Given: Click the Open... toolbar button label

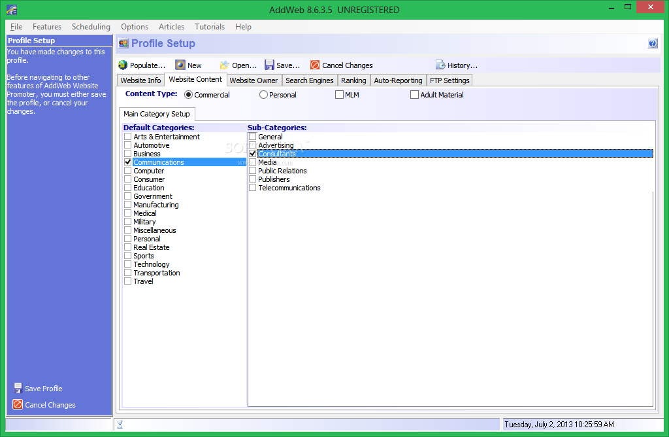Looking at the screenshot, I should coord(244,65).
